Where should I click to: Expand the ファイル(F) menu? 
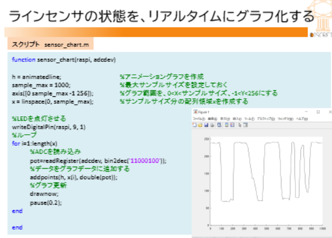tap(199, 119)
